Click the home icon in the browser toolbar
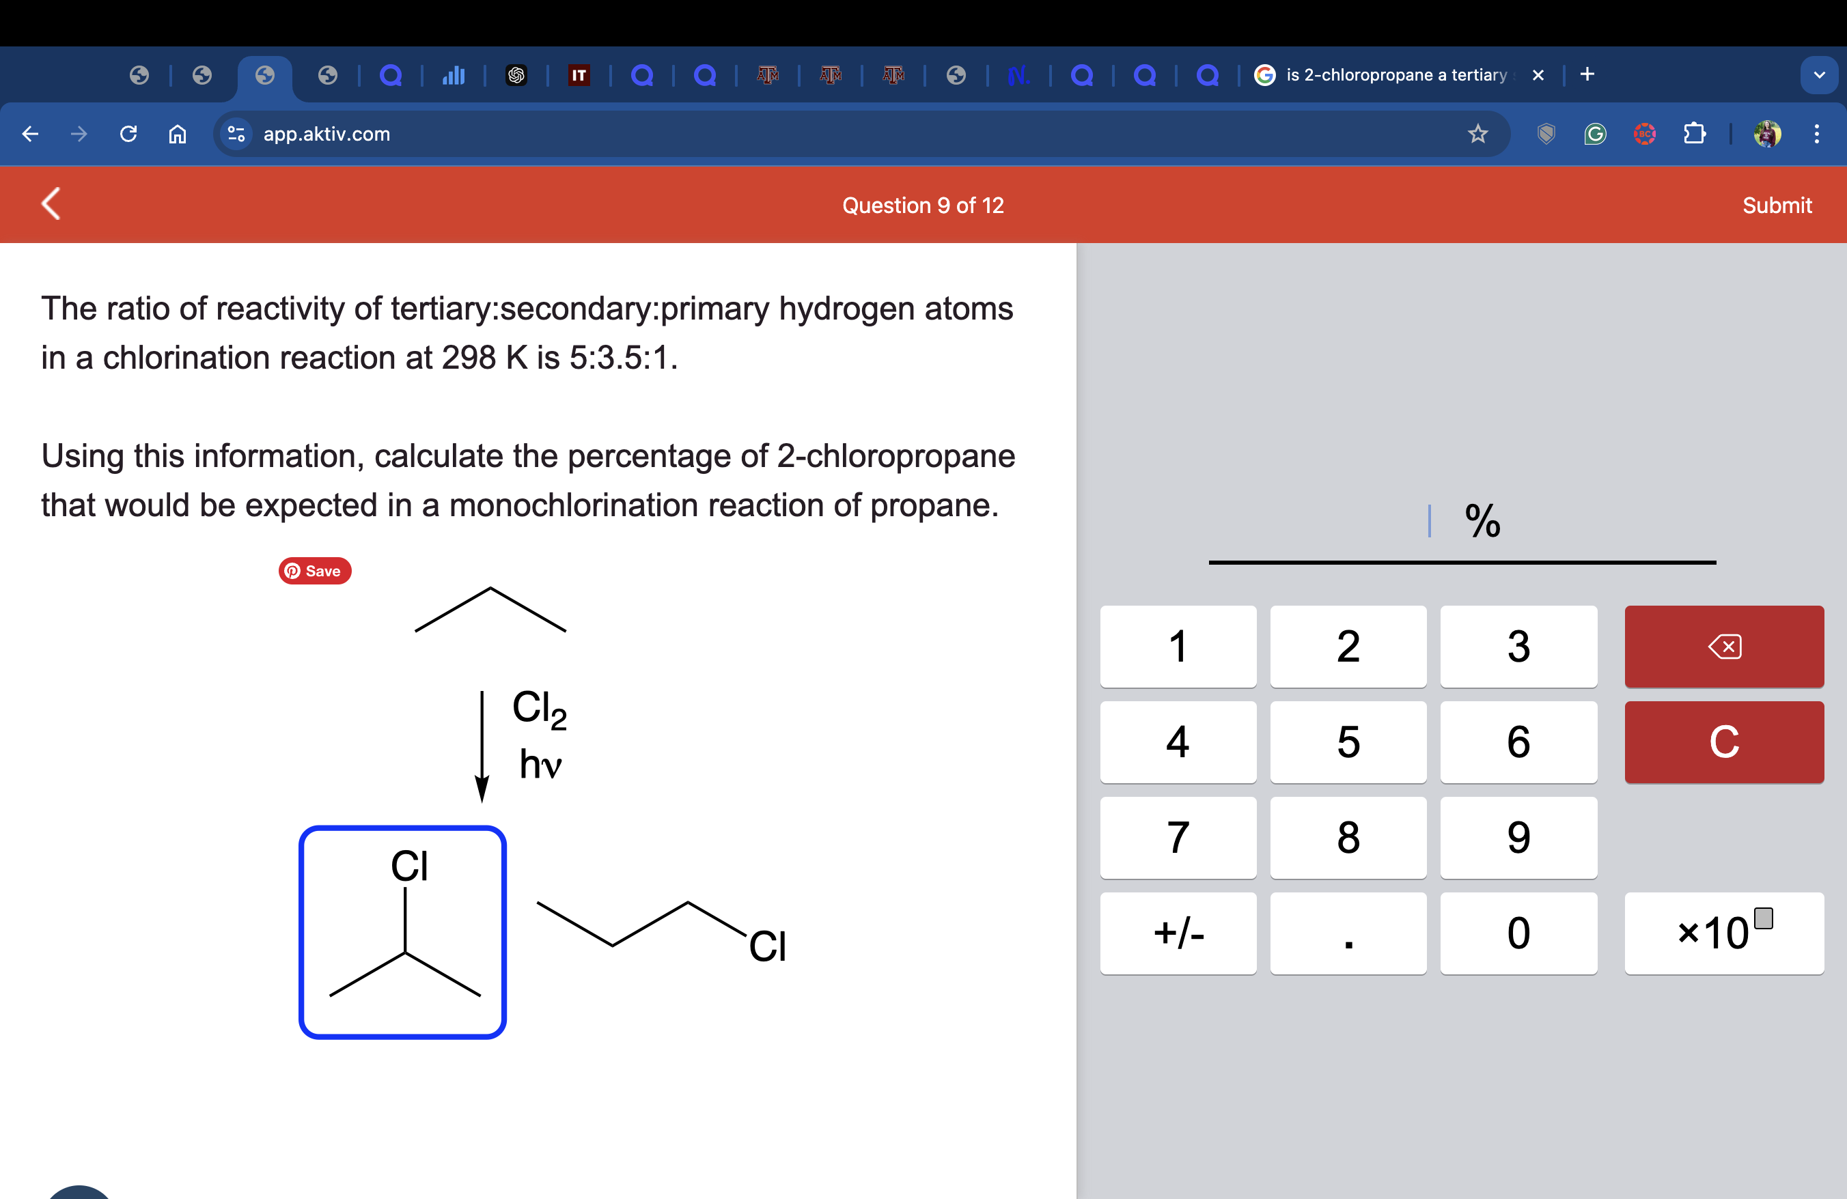This screenshot has height=1199, width=1847. tap(177, 133)
